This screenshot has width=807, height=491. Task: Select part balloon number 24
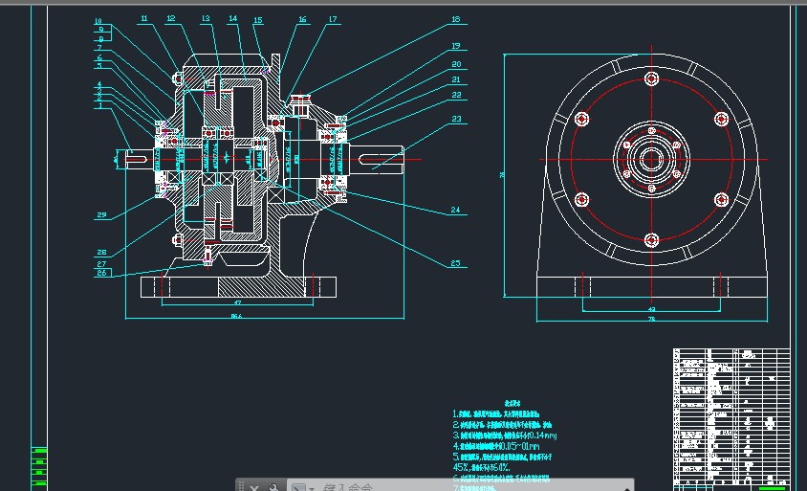click(x=455, y=210)
